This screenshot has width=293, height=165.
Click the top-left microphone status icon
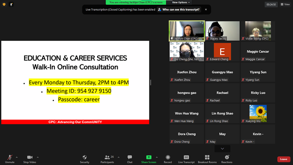[11, 4]
